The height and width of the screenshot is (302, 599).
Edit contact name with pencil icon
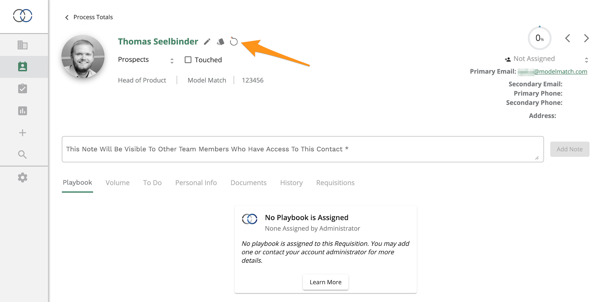207,42
